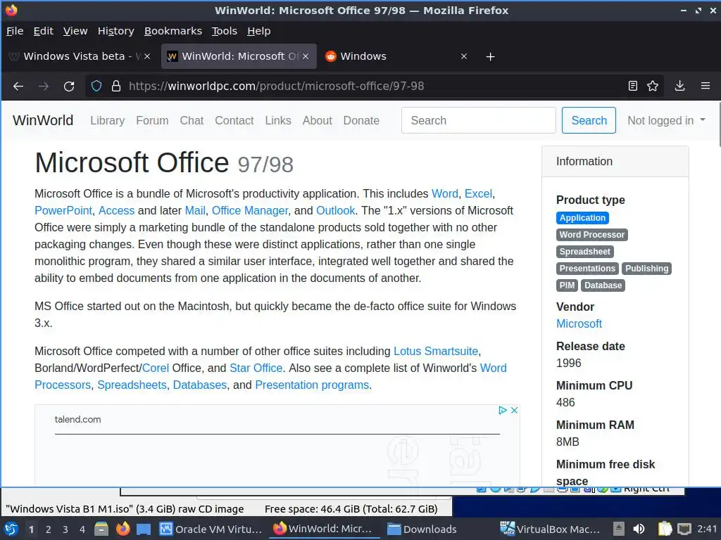
Task: Click the removable media eject tray icon
Action: click(x=619, y=529)
